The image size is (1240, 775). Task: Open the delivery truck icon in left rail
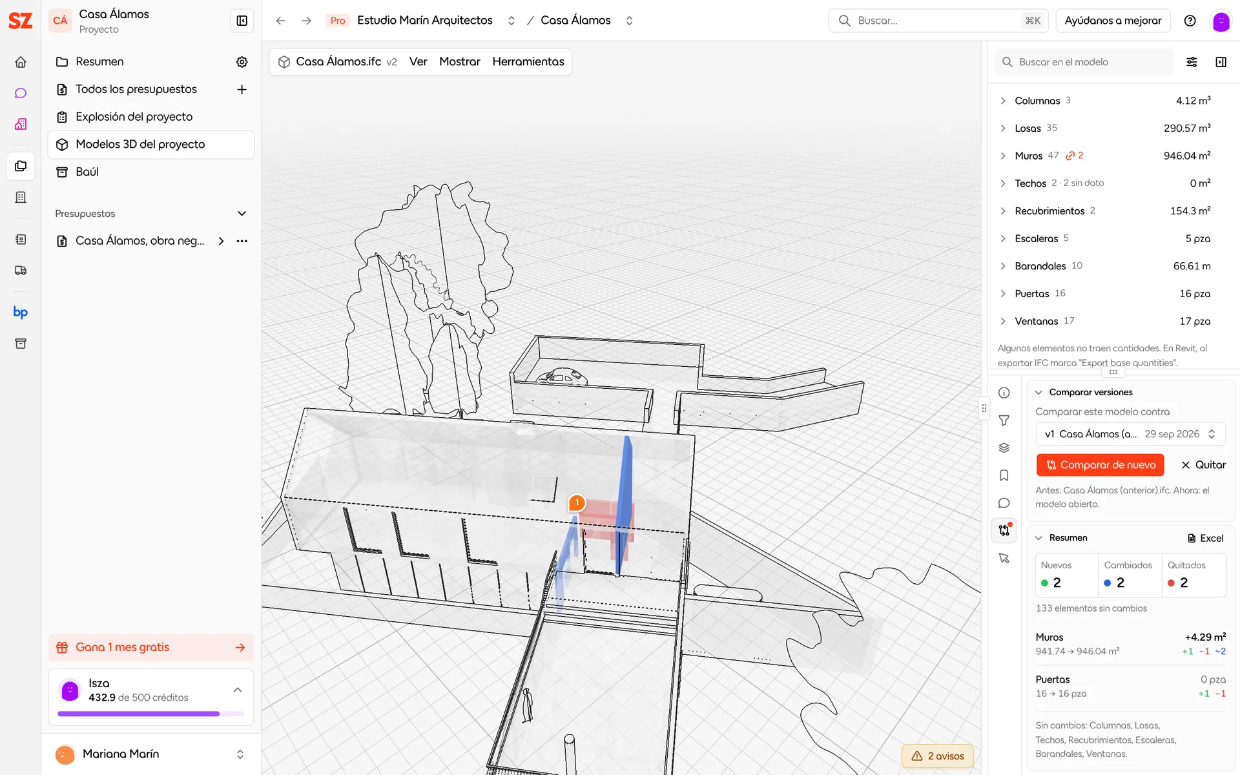pyautogui.click(x=21, y=271)
